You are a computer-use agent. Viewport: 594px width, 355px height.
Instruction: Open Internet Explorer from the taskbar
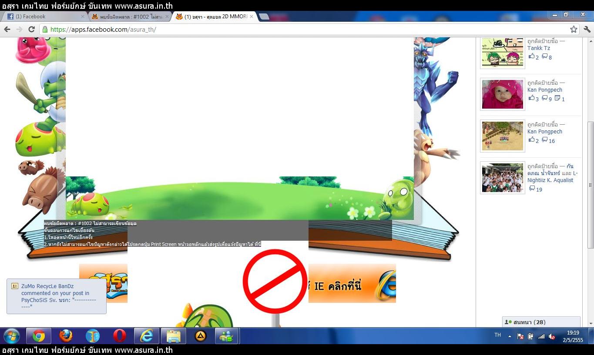point(147,336)
